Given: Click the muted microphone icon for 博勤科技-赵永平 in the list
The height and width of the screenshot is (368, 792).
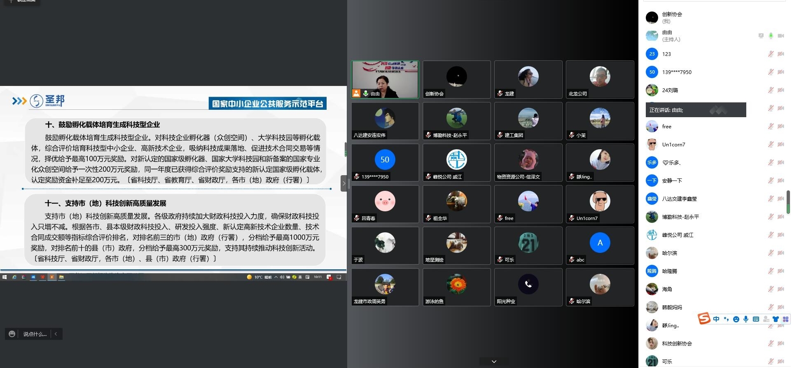Looking at the screenshot, I should click(771, 217).
